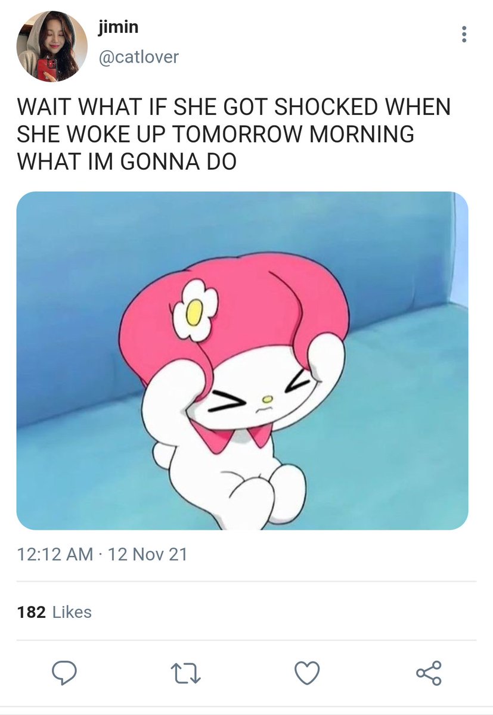493x715 pixels.
Task: Open the three-dot more options menu
Action: (464, 34)
